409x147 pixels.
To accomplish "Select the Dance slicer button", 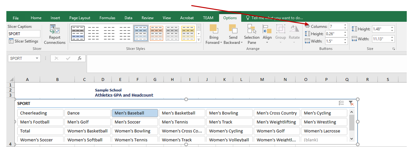I will point(87,113).
